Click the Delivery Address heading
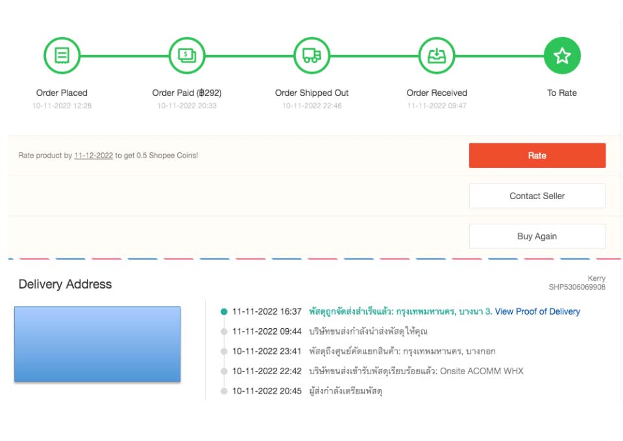The width and height of the screenshot is (623, 441). (65, 284)
